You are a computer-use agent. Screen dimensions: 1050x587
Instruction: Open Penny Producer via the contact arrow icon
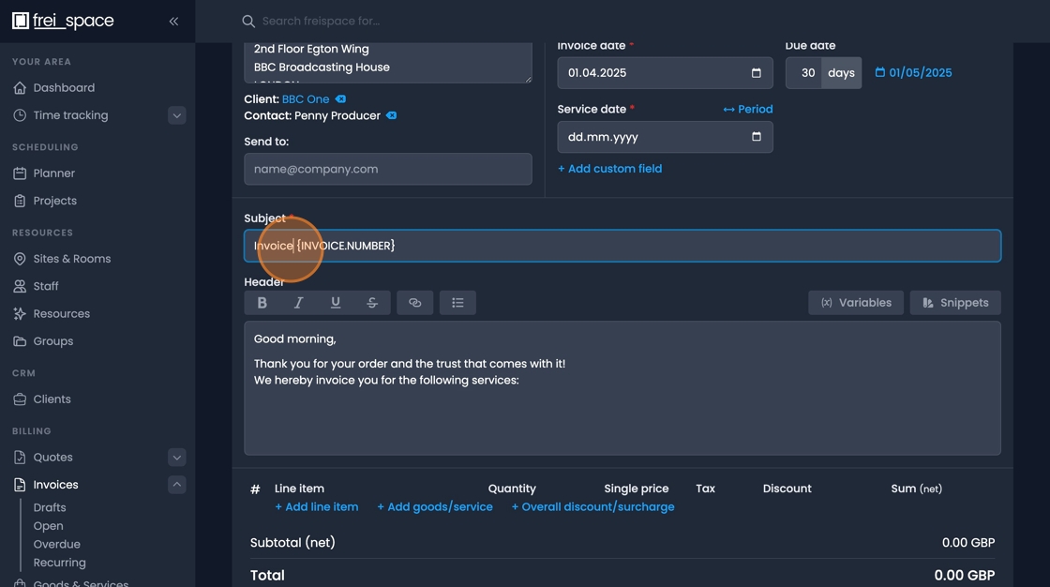[391, 116]
